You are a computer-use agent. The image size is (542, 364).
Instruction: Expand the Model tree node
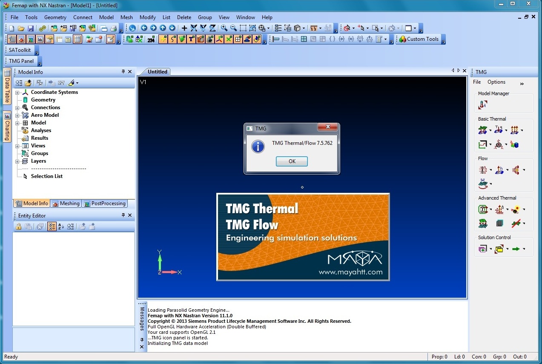17,123
